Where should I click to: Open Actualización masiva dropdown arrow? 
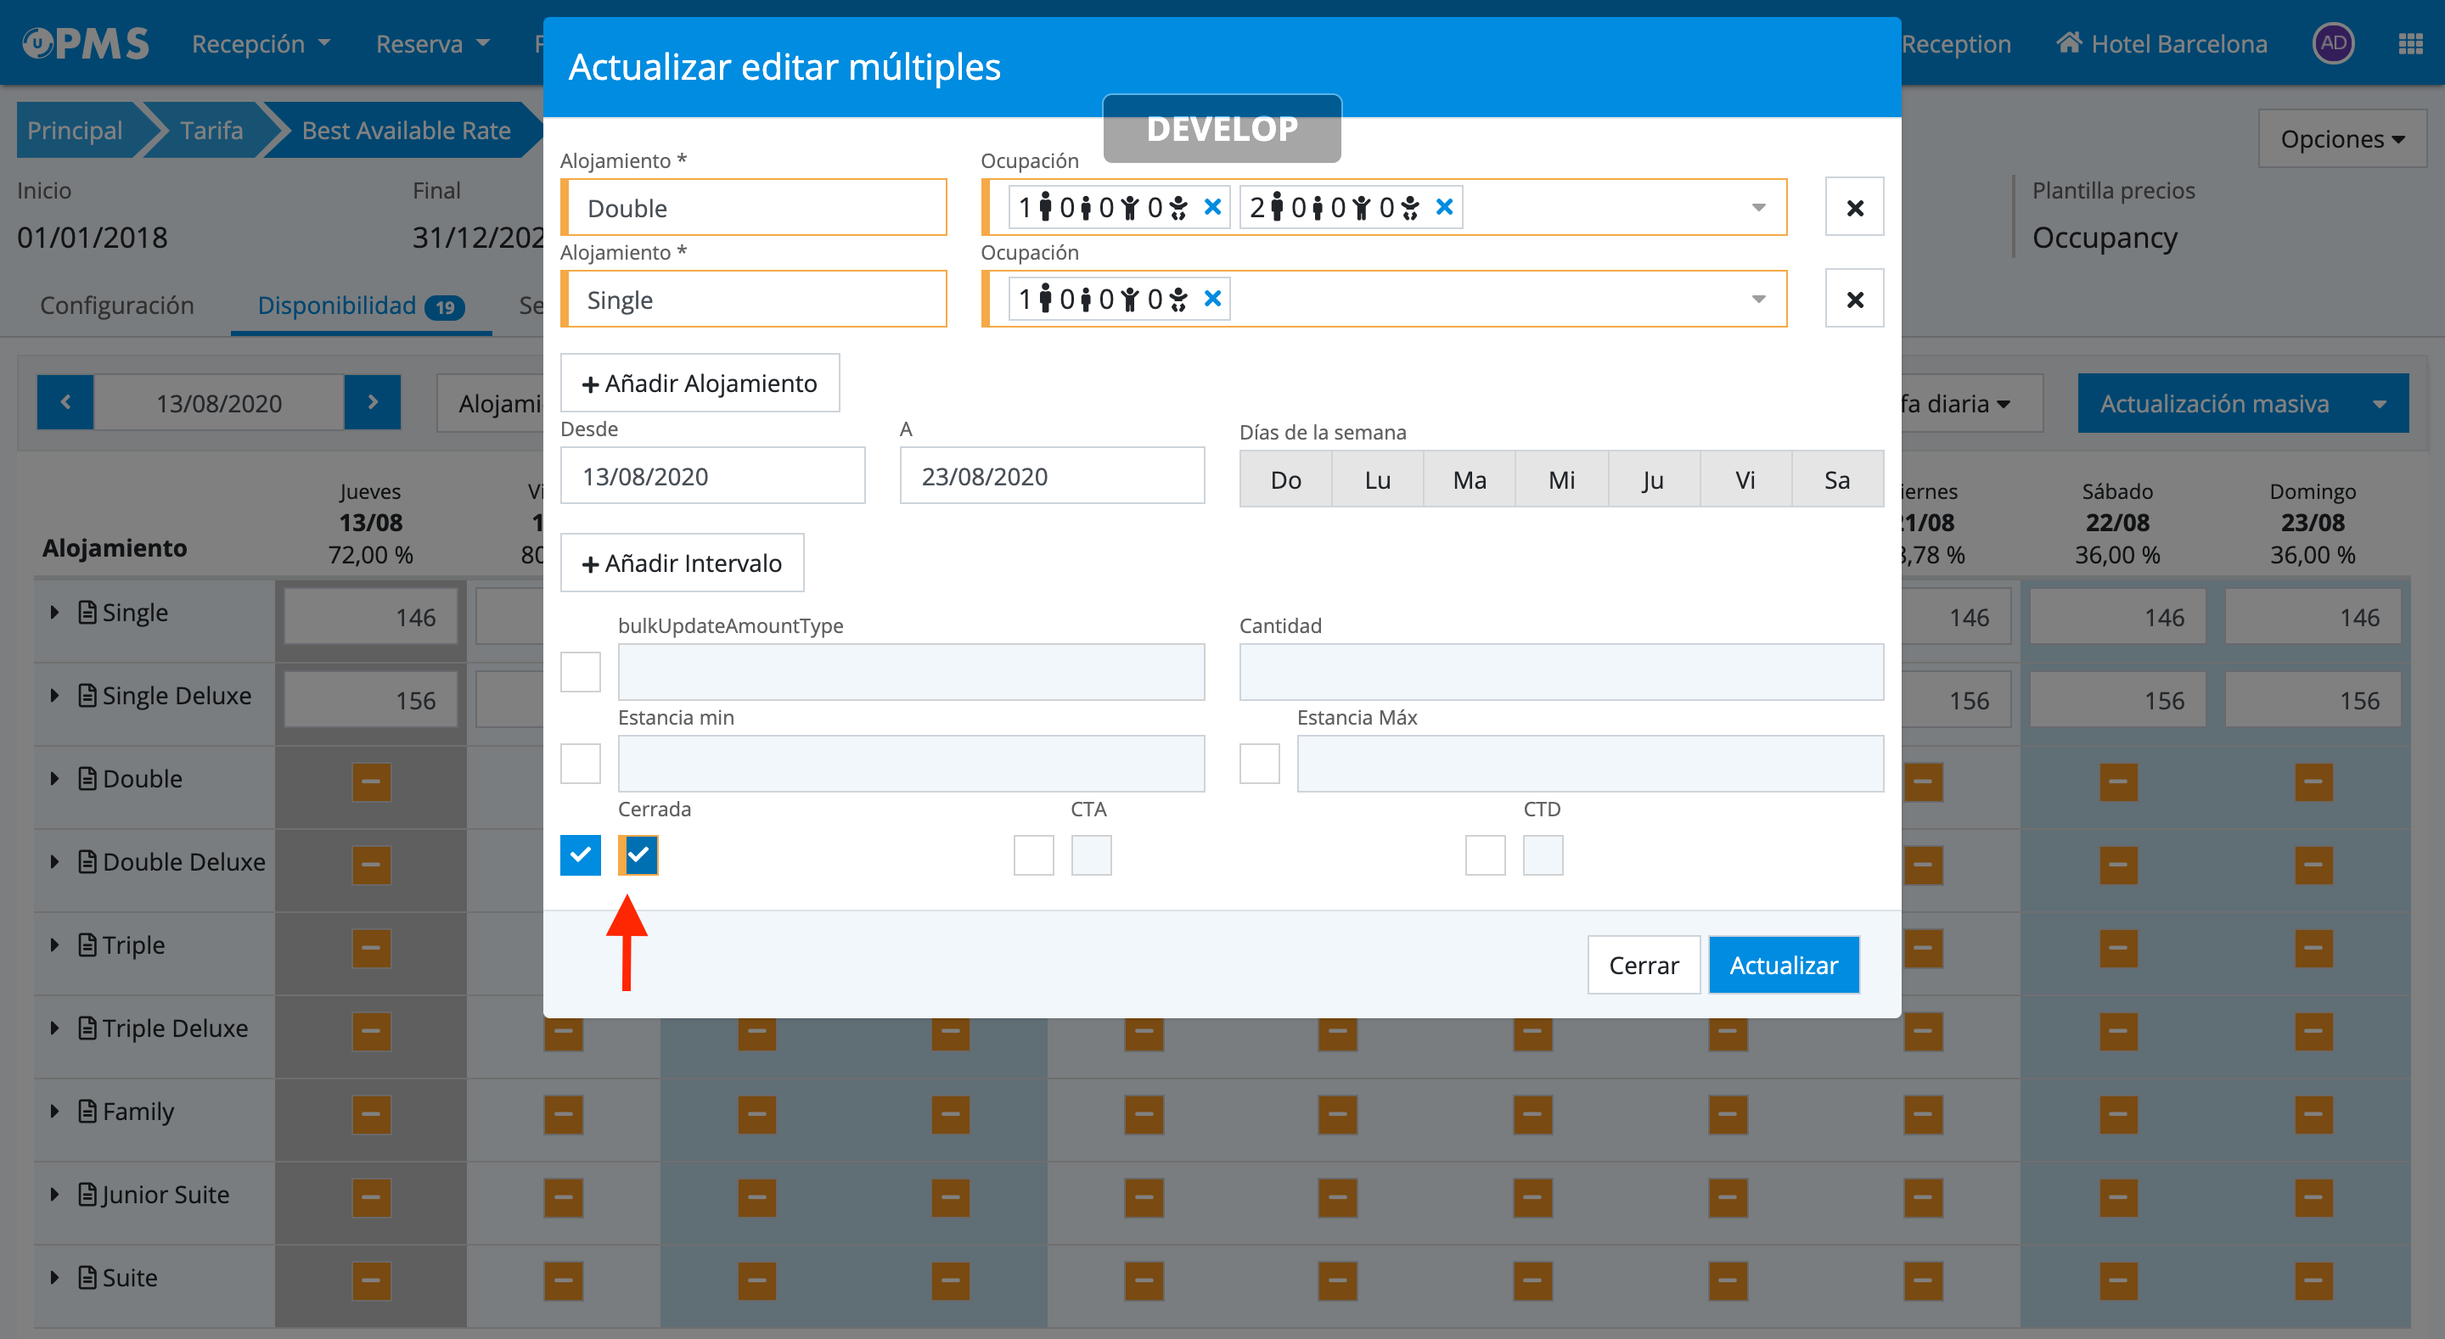pyautogui.click(x=2380, y=403)
